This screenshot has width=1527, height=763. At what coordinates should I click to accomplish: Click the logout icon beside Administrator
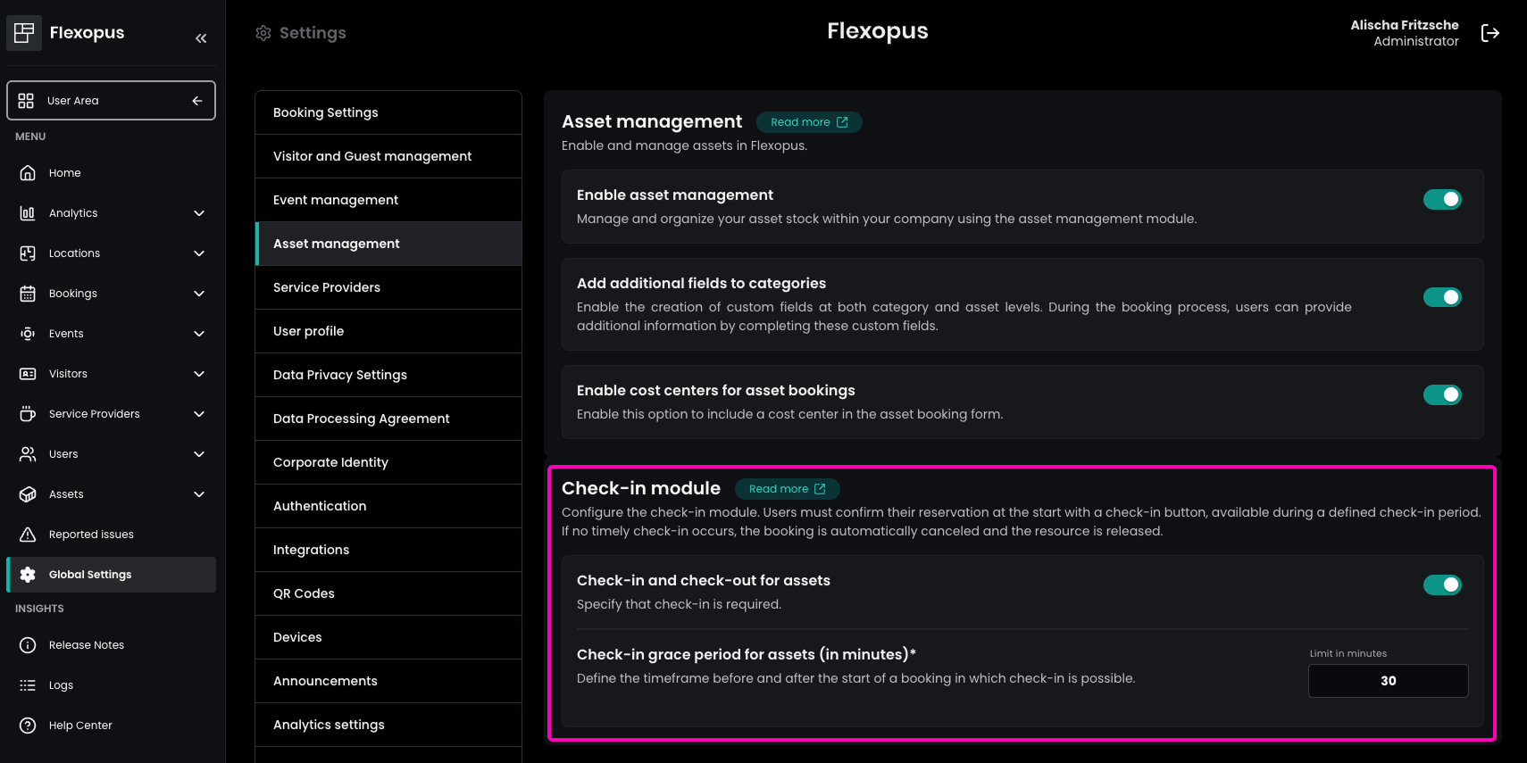coord(1489,33)
